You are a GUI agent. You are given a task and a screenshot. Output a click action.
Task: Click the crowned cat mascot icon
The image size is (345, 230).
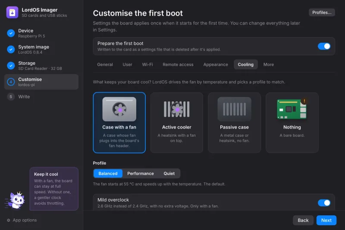point(16,200)
